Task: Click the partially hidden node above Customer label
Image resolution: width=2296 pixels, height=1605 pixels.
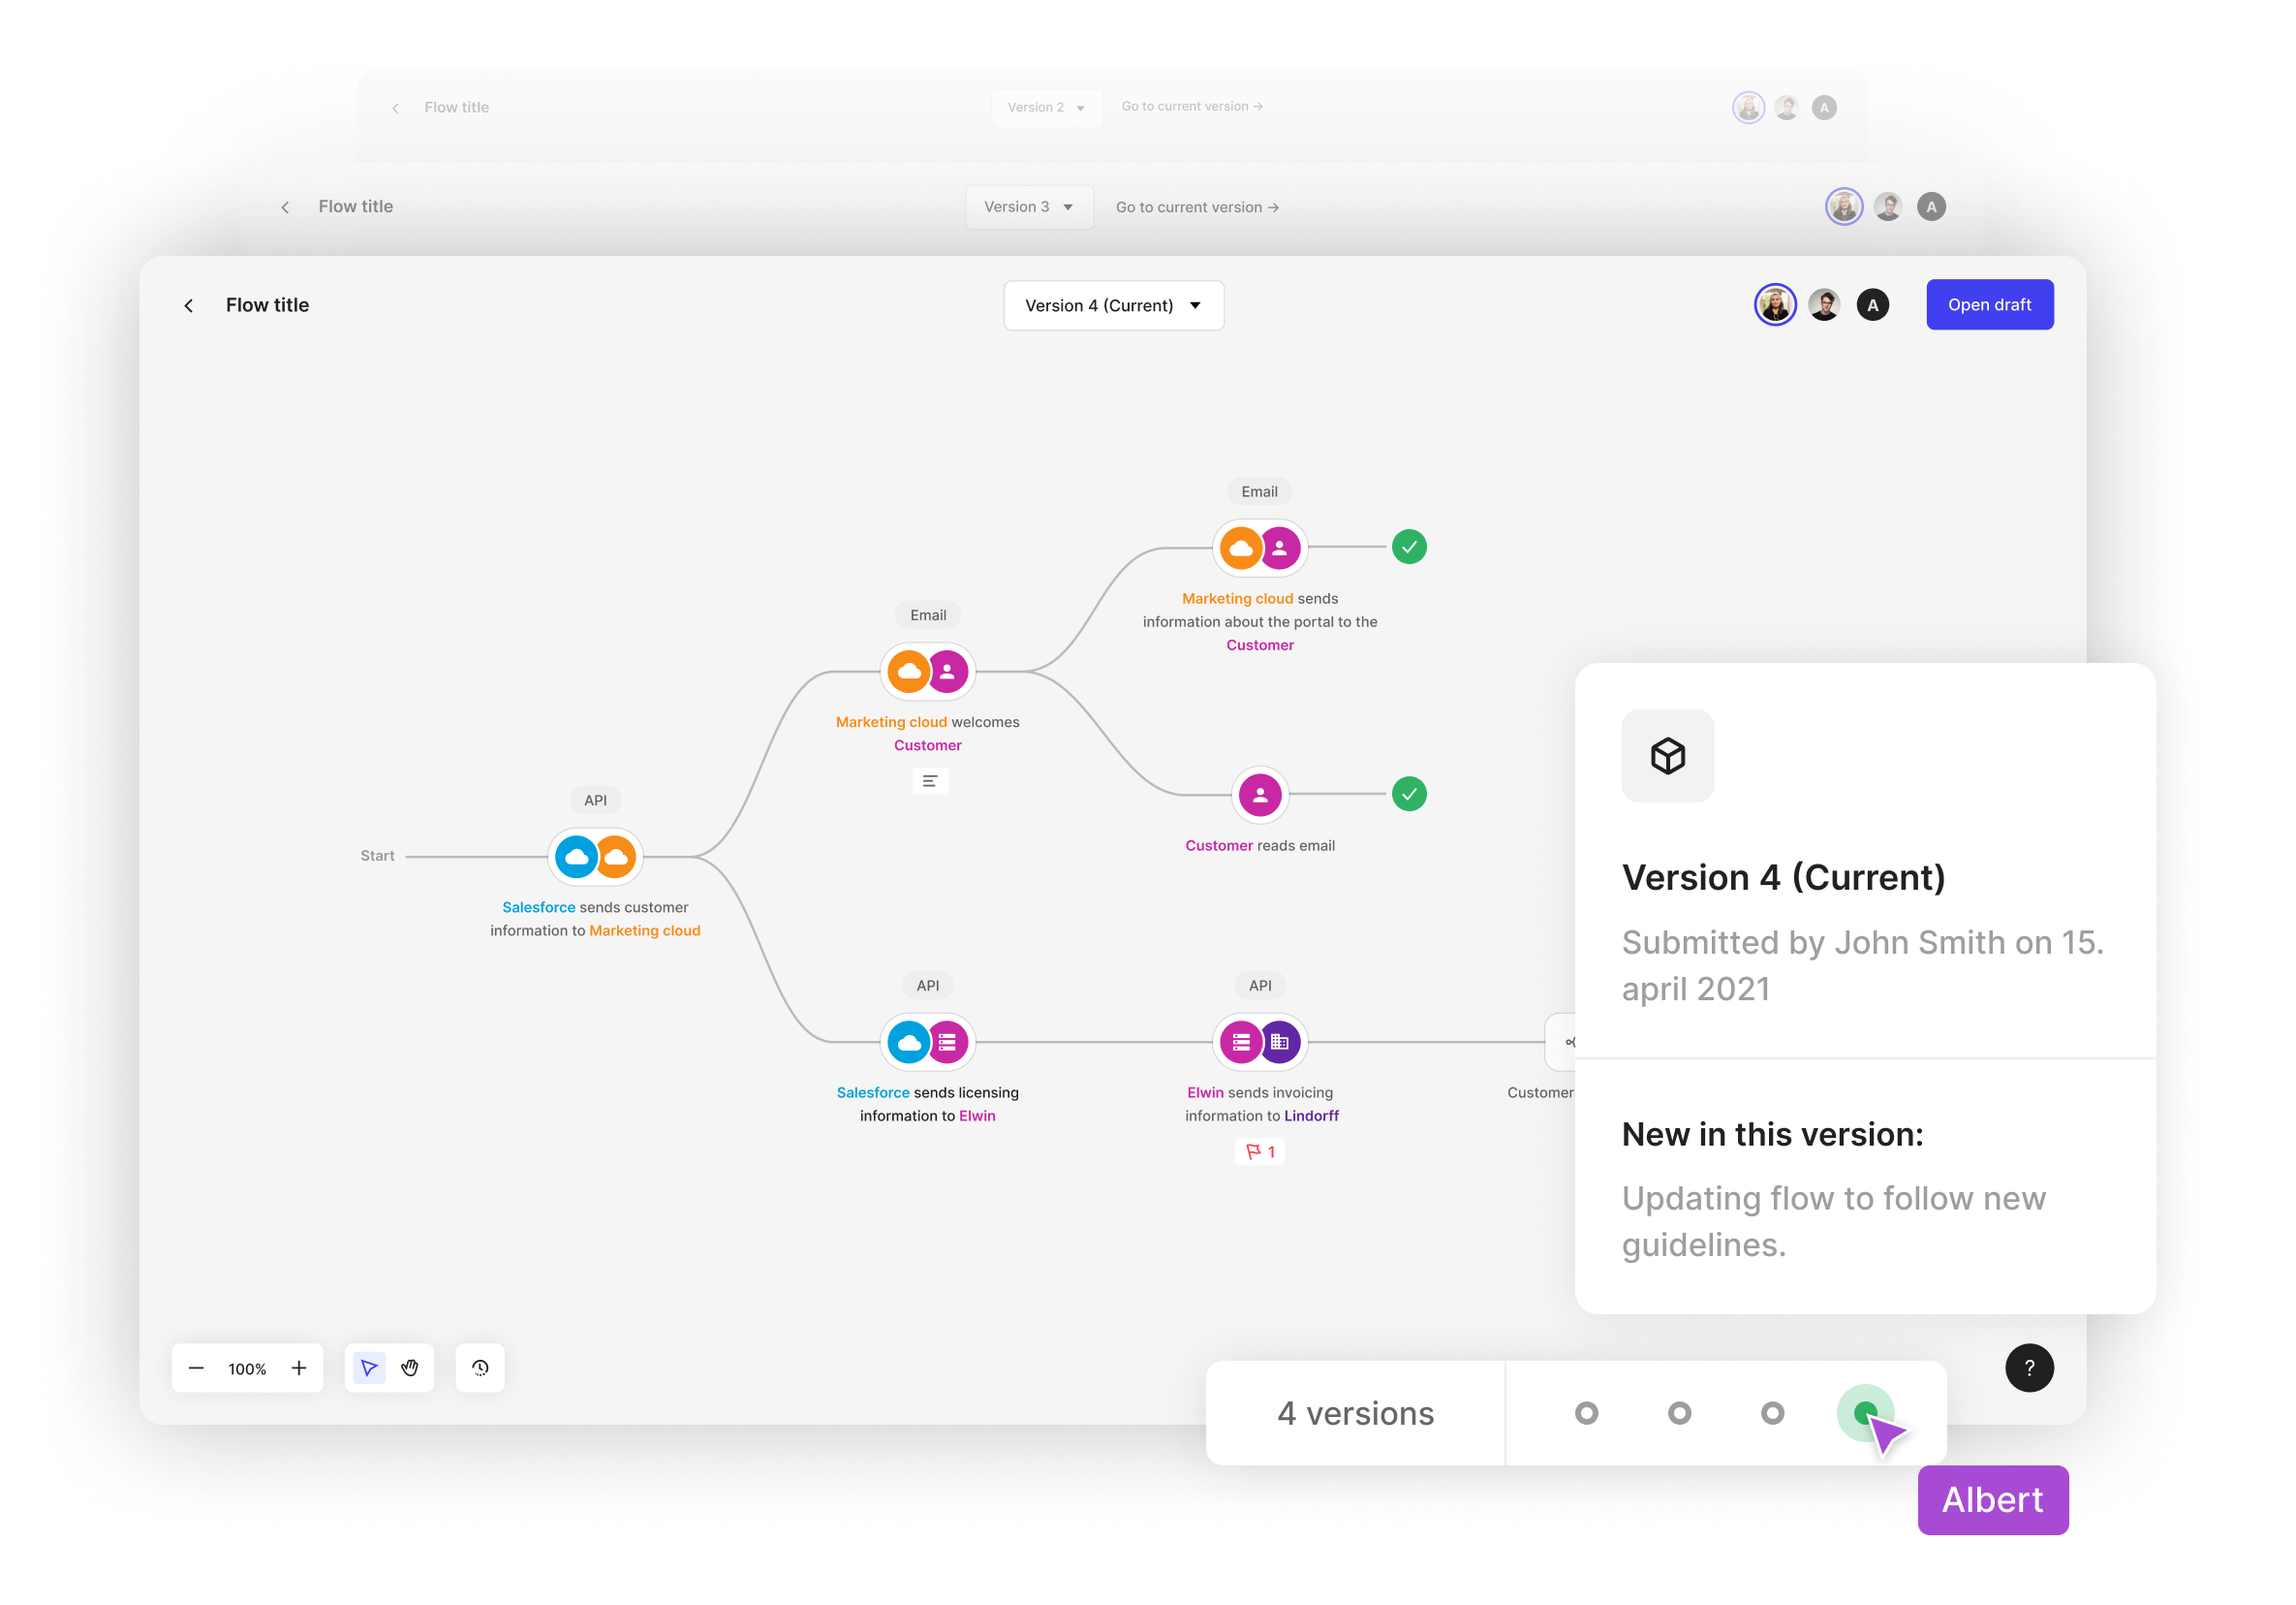Action: 1560,1042
